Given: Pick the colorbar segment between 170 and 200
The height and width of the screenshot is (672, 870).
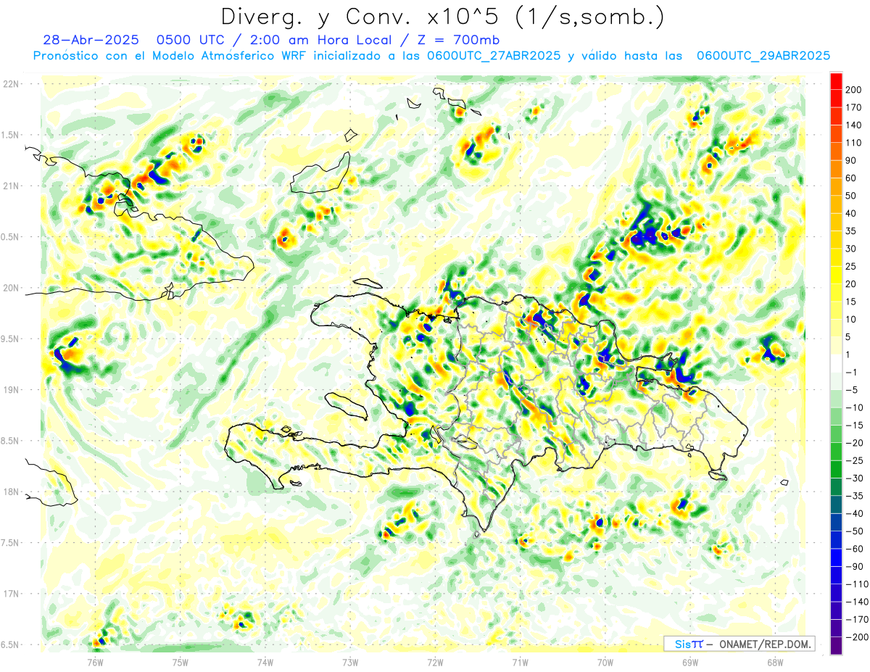Looking at the screenshot, I should click(x=836, y=99).
